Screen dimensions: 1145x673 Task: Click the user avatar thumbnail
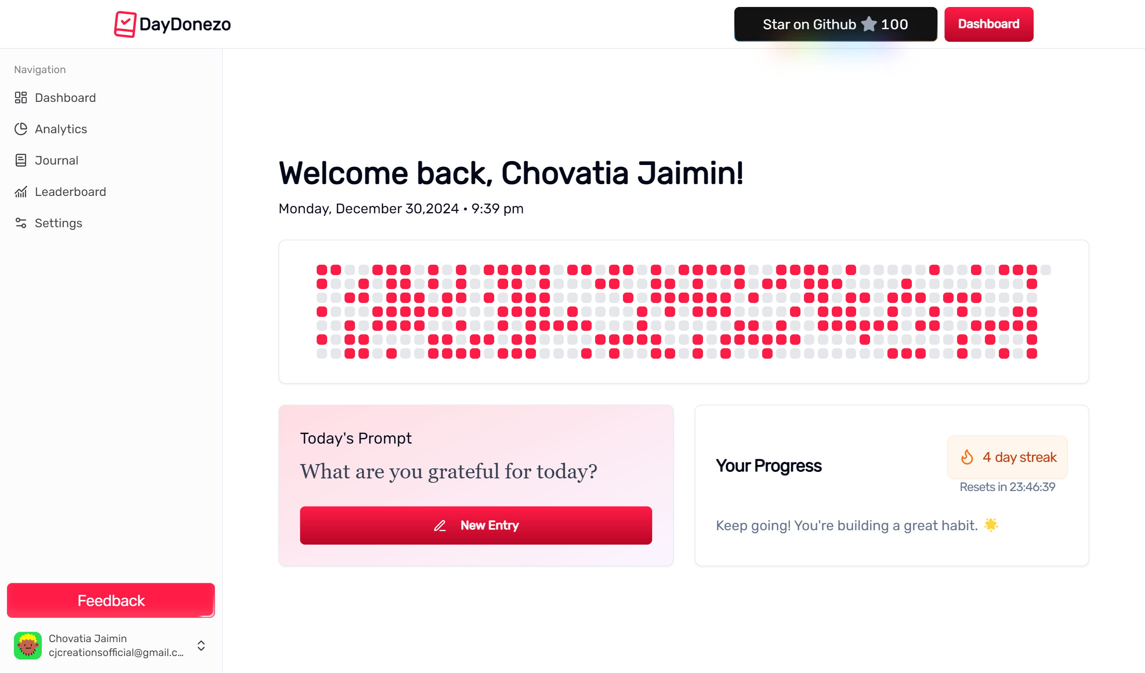(x=28, y=646)
